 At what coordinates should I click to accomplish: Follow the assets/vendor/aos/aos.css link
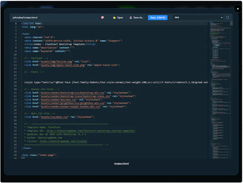(59, 100)
